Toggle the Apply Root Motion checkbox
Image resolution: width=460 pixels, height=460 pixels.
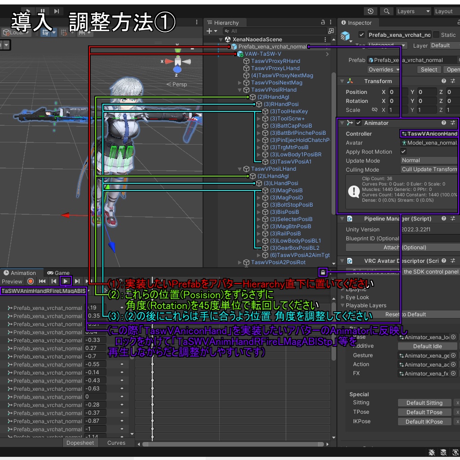pos(403,152)
